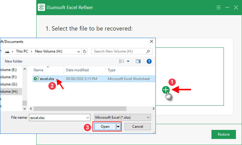242x145 pixels.
Task: Select Volume (E:) in the navigation tree
Action: click(x=8, y=70)
